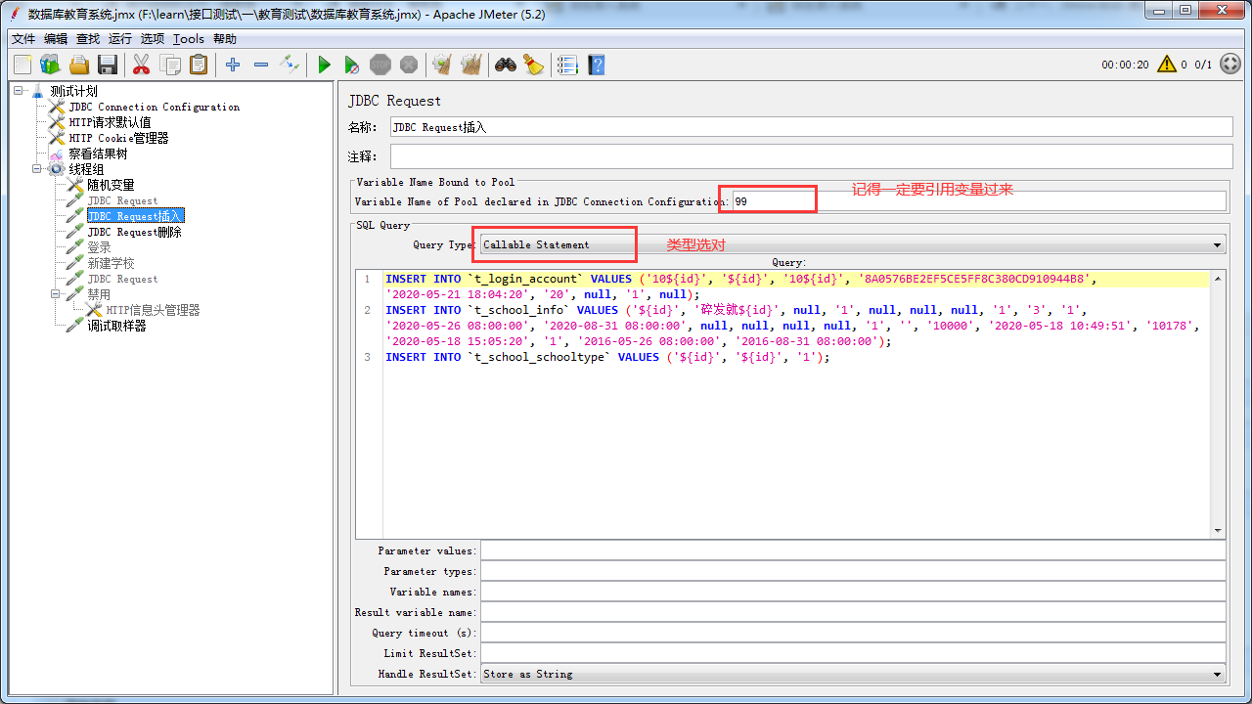Collapse the 测试计划 root node toggle
This screenshot has width=1252, height=704.
point(19,91)
